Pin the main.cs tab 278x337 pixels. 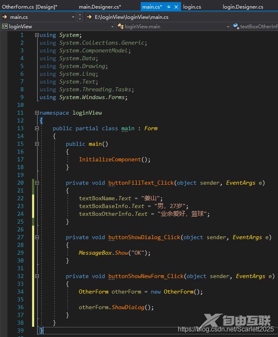pos(169,7)
